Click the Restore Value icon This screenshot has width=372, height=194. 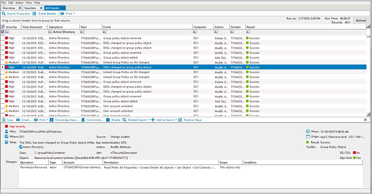click(x=180, y=120)
